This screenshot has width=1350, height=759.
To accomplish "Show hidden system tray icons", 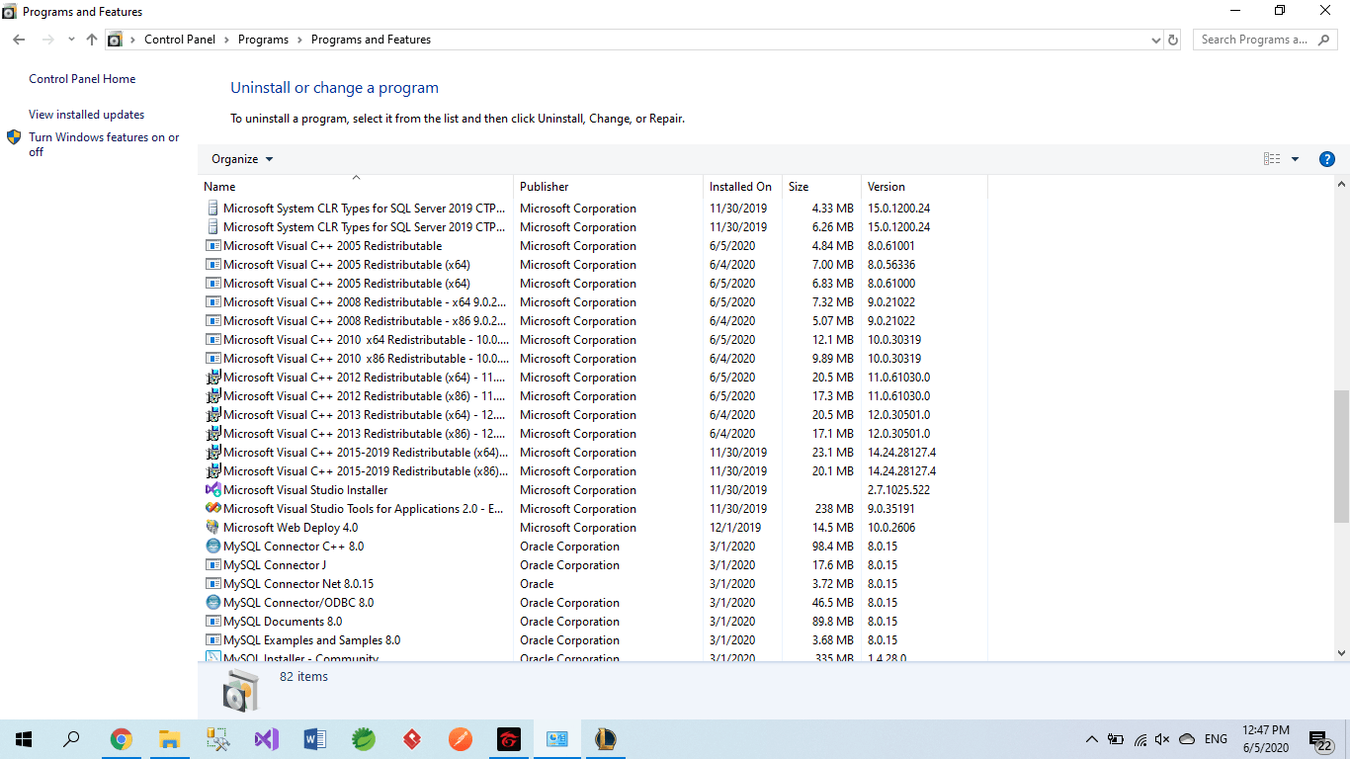I will (1091, 739).
